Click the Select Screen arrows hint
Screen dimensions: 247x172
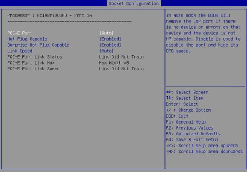(187, 92)
